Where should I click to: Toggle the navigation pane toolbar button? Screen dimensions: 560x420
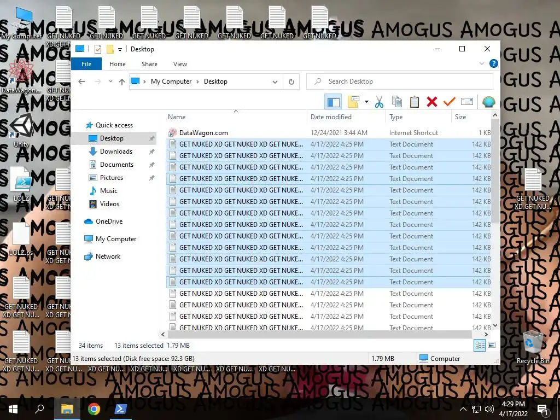click(333, 102)
